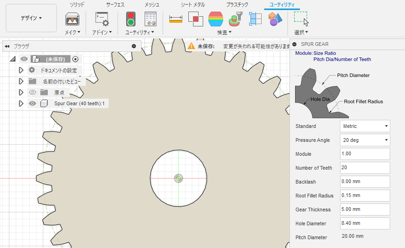Show the hidden origin folder
Viewport: 405px width, 248px height.
(x=32, y=92)
